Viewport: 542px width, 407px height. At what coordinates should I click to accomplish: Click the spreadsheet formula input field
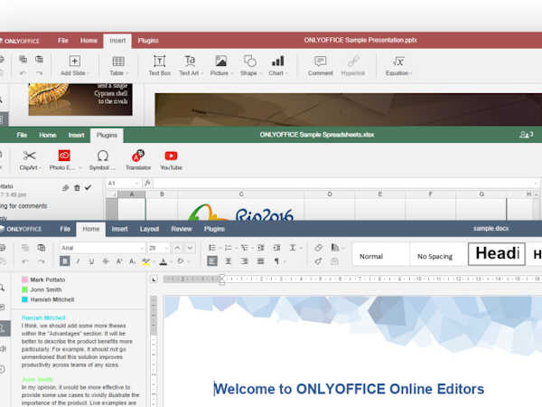tap(343, 183)
